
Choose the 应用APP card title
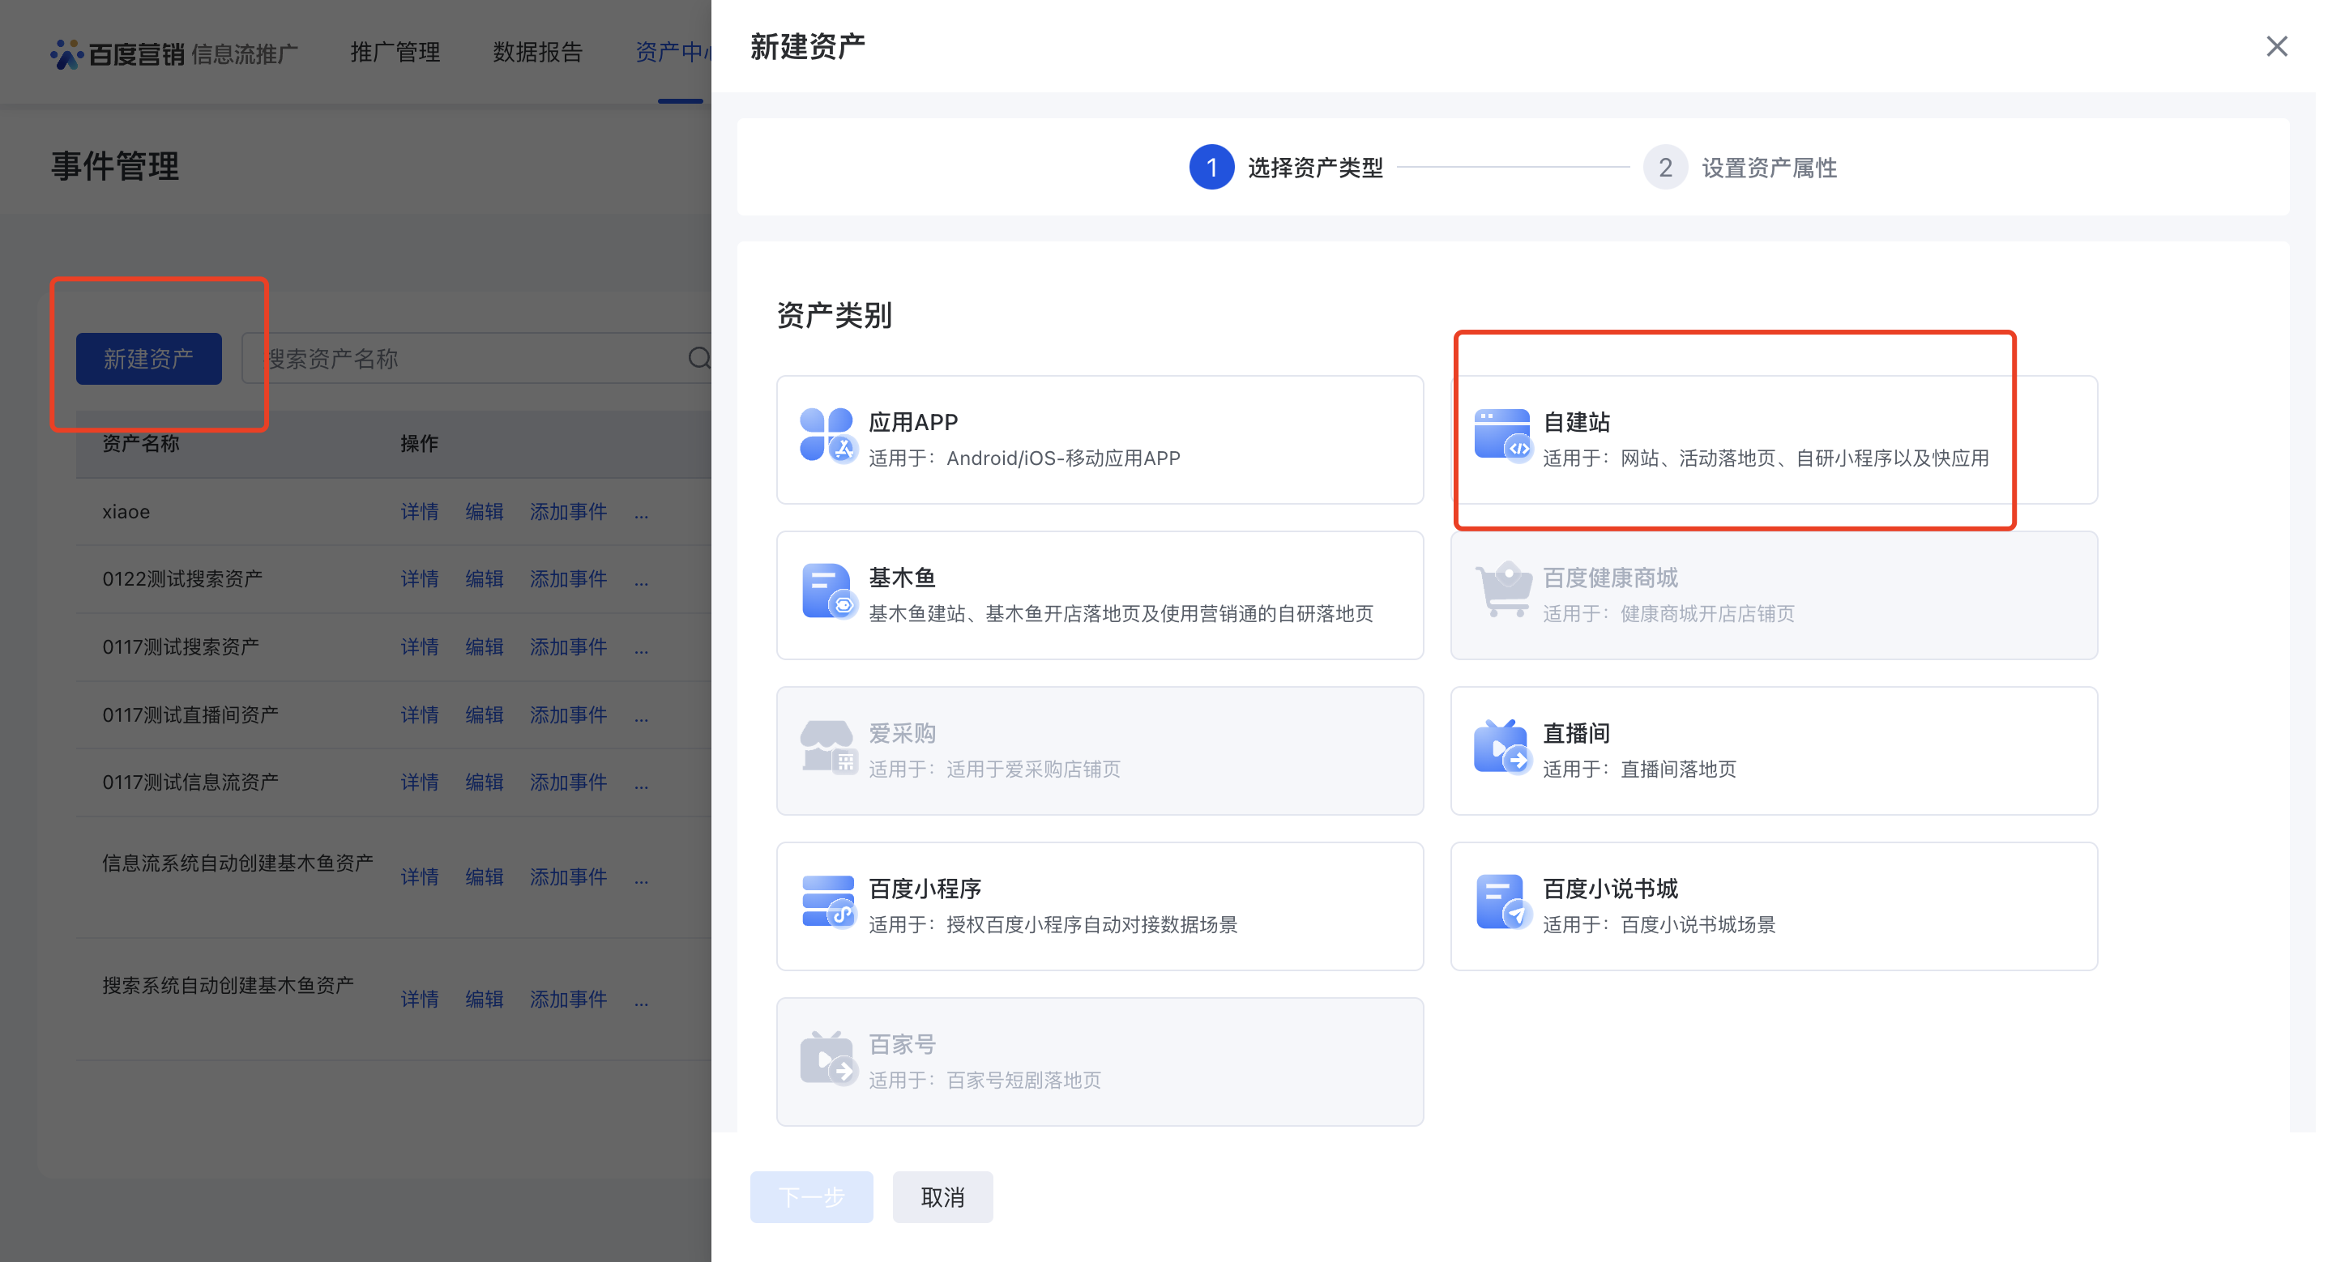pos(912,421)
